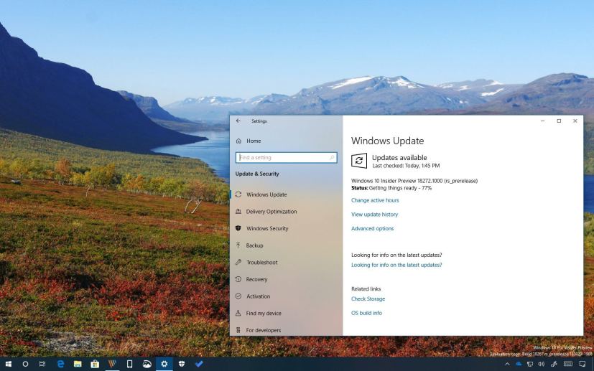Close the Settings window
The height and width of the screenshot is (371, 594).
coord(575,121)
